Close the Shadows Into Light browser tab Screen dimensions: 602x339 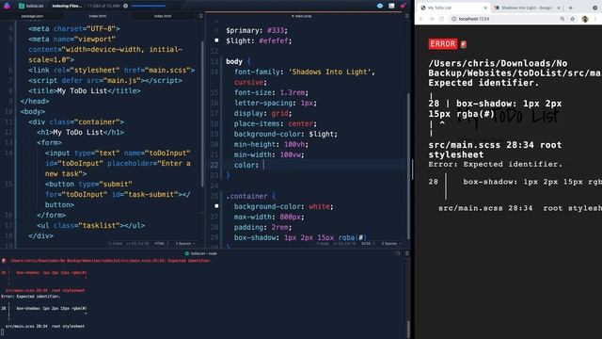point(559,8)
